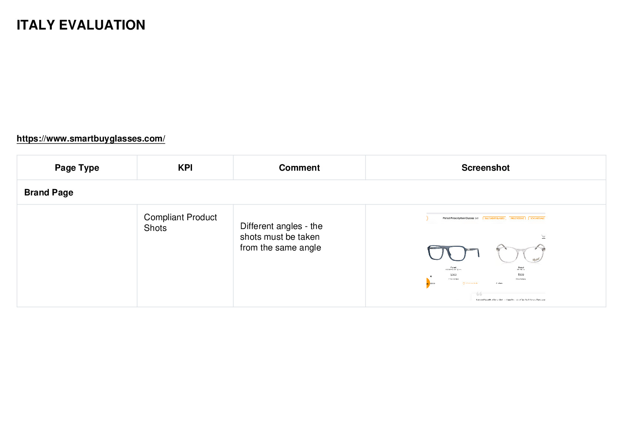The image size is (623, 440).
Task: Click the orange virtual try-on icon
Action: [x=464, y=283]
